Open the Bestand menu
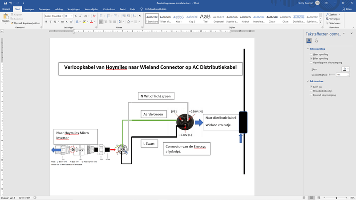356x200 pixels. pyautogui.click(x=6, y=9)
